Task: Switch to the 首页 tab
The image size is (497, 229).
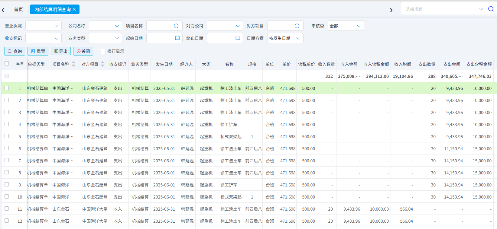Action: 18,9
